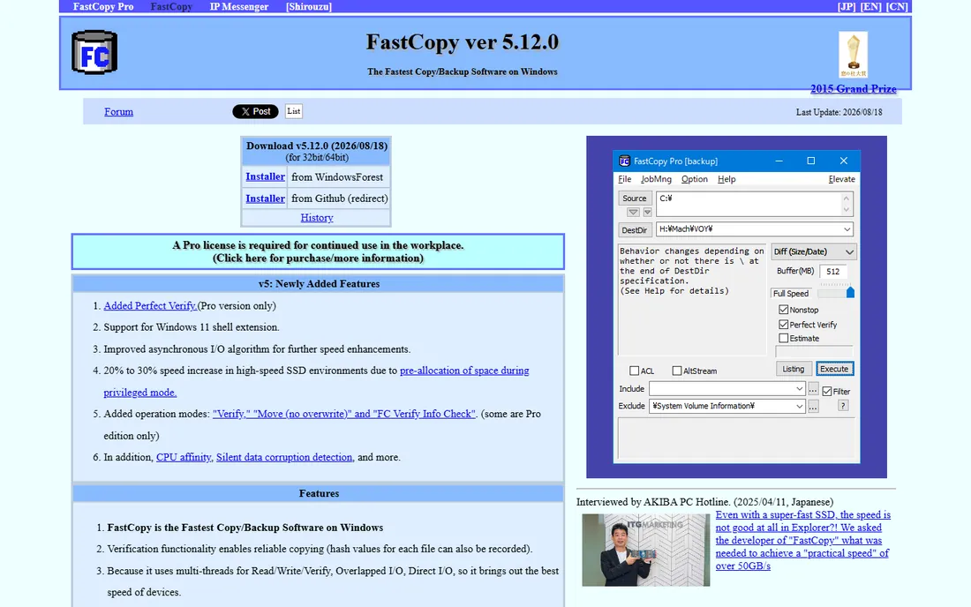971x607 pixels.
Task: Go to FastCopy in top navigation
Action: [171, 7]
